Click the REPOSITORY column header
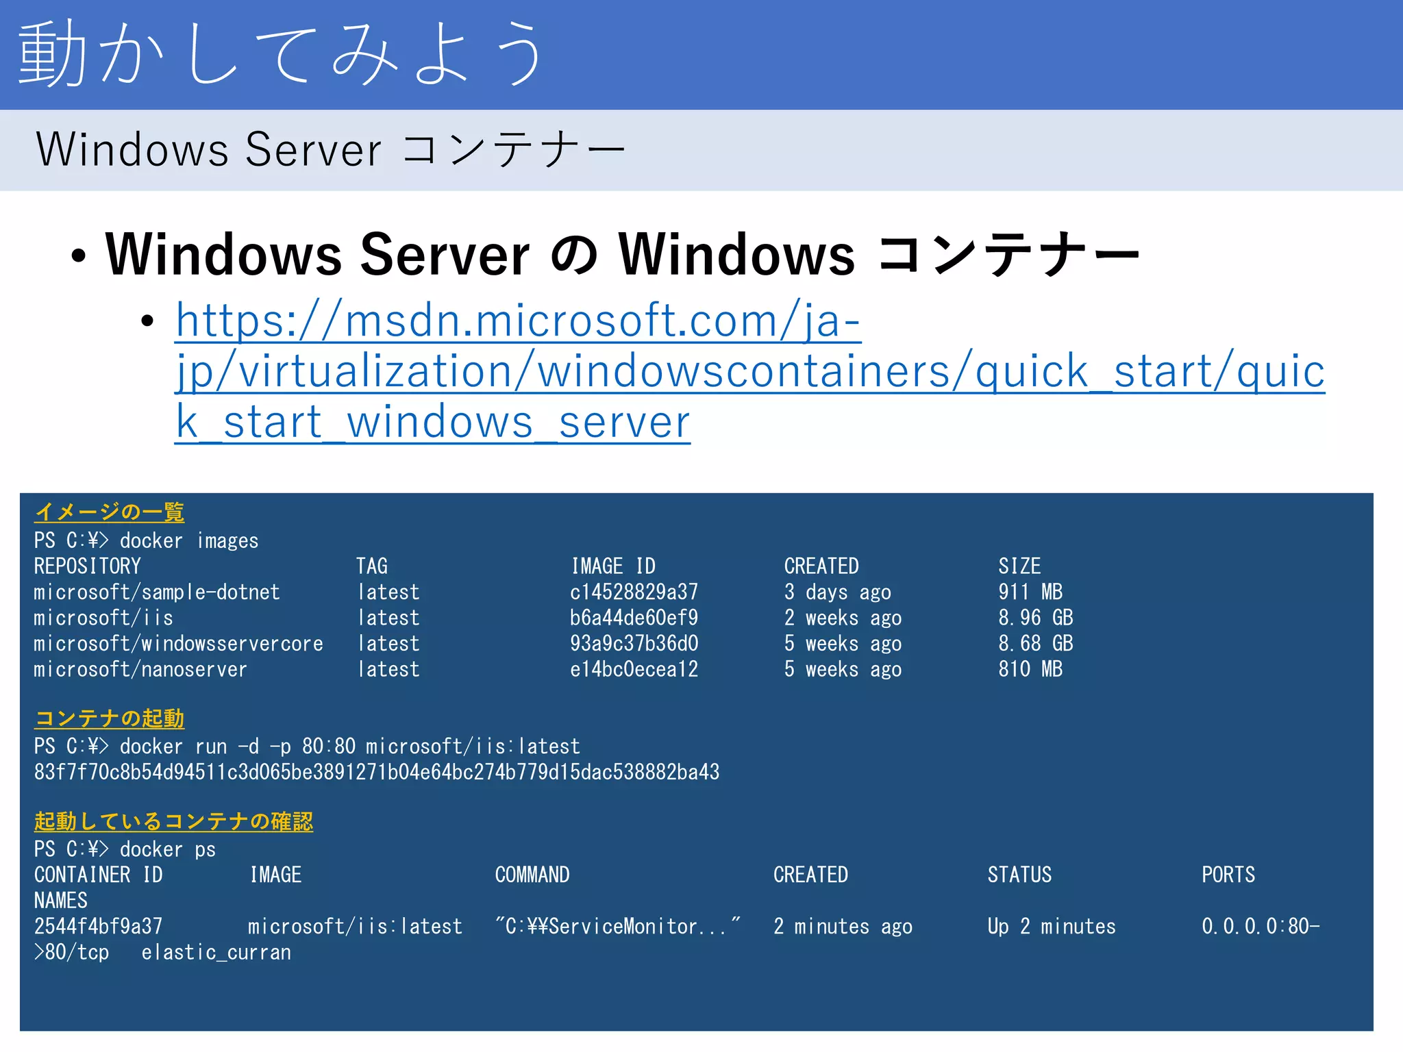Viewport: 1403px width, 1052px height. click(x=88, y=566)
